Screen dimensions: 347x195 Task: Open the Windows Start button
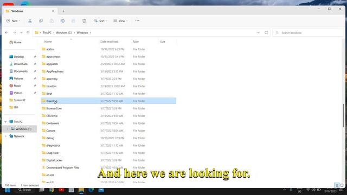pos(8,190)
